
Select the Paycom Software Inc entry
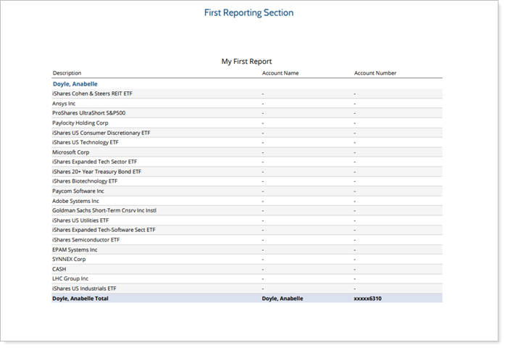(x=78, y=191)
